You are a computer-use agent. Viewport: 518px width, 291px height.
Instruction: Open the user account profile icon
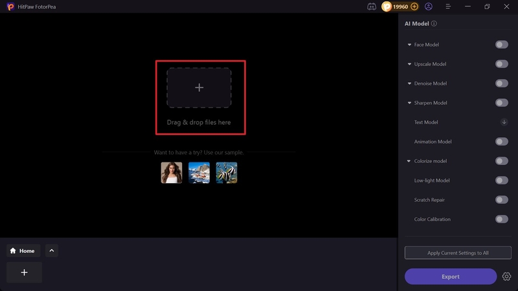pos(429,6)
